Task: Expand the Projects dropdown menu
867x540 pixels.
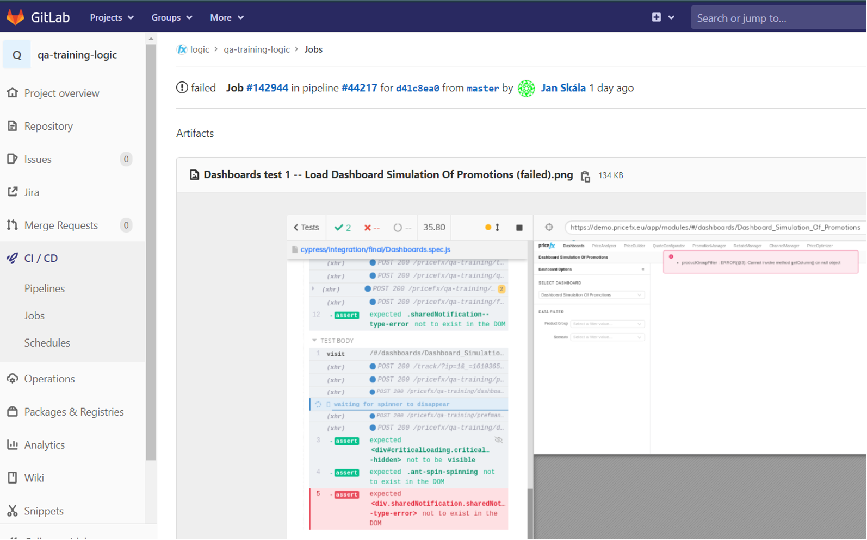Action: pos(112,17)
